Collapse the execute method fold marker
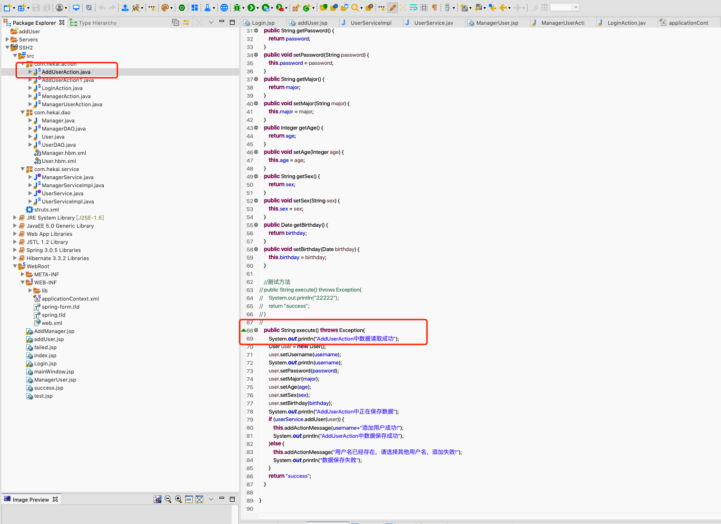This screenshot has height=524, width=721. [256, 330]
